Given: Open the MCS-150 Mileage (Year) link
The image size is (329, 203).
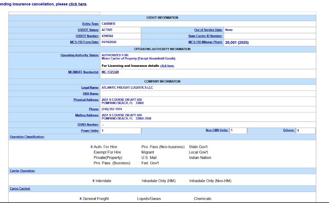Looking at the screenshot, I should 205,42.
